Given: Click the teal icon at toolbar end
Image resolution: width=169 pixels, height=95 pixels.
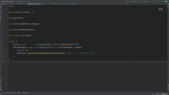Looking at the screenshot, I should [x=168, y=1].
